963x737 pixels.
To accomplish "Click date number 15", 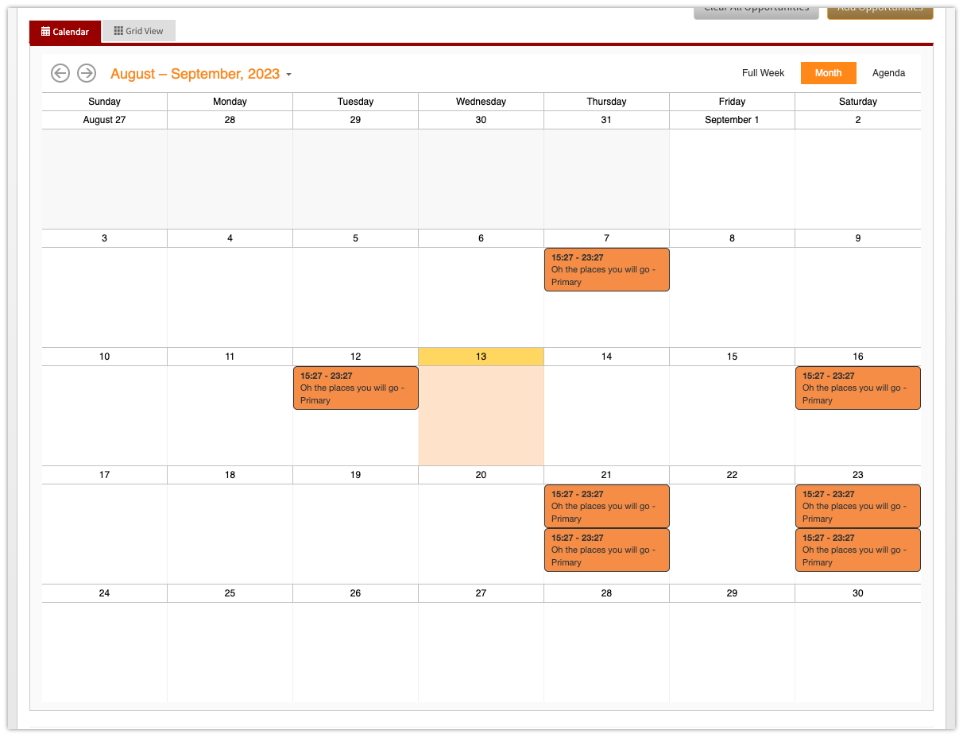I will (732, 357).
